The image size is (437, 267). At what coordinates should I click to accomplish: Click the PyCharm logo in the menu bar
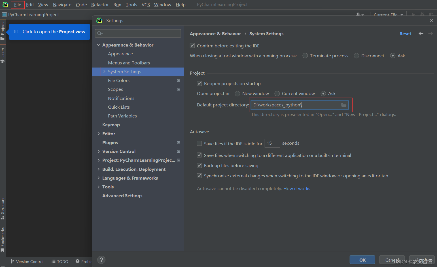click(x=5, y=5)
